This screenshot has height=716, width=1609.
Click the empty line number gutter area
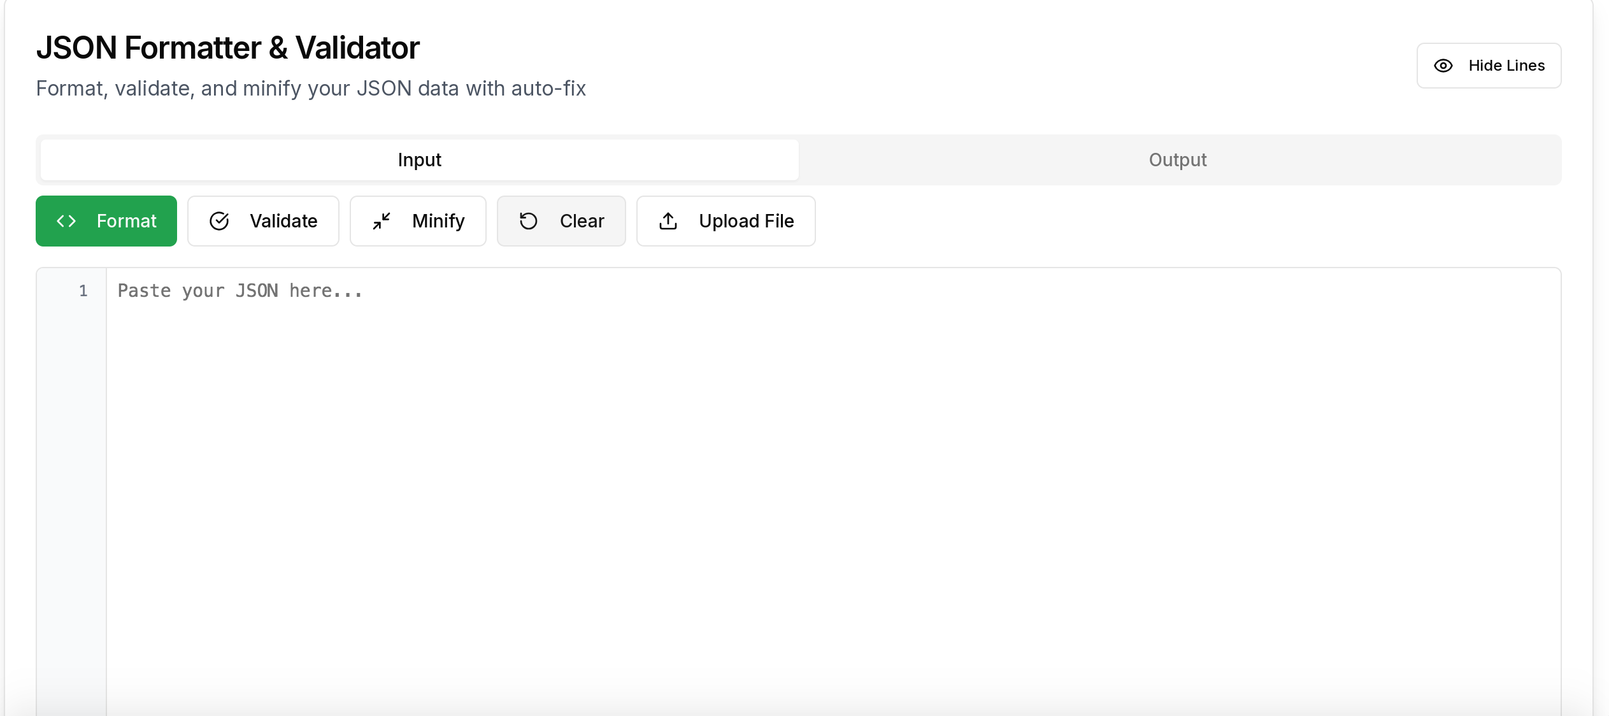pyautogui.click(x=71, y=497)
